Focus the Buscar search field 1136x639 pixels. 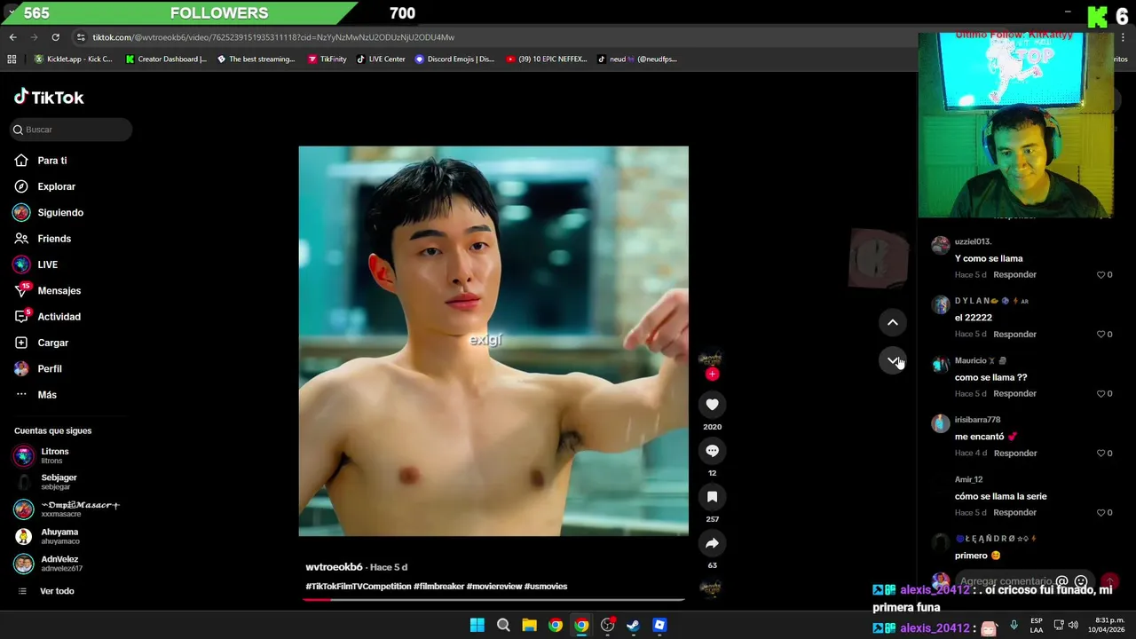coord(71,130)
